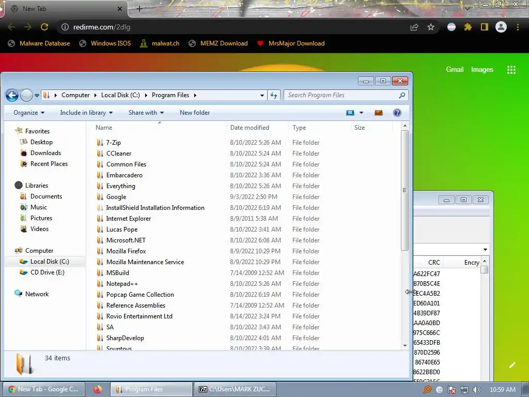Image resolution: width=529 pixels, height=397 pixels.
Task: Click the Mozilla Firefox folder icon
Action: coord(100,251)
